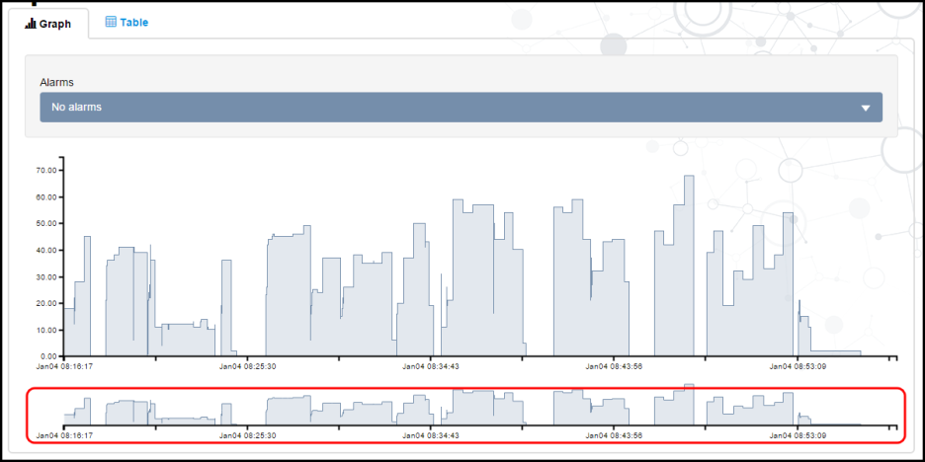Click the 40.00 y-axis label

[46, 251]
